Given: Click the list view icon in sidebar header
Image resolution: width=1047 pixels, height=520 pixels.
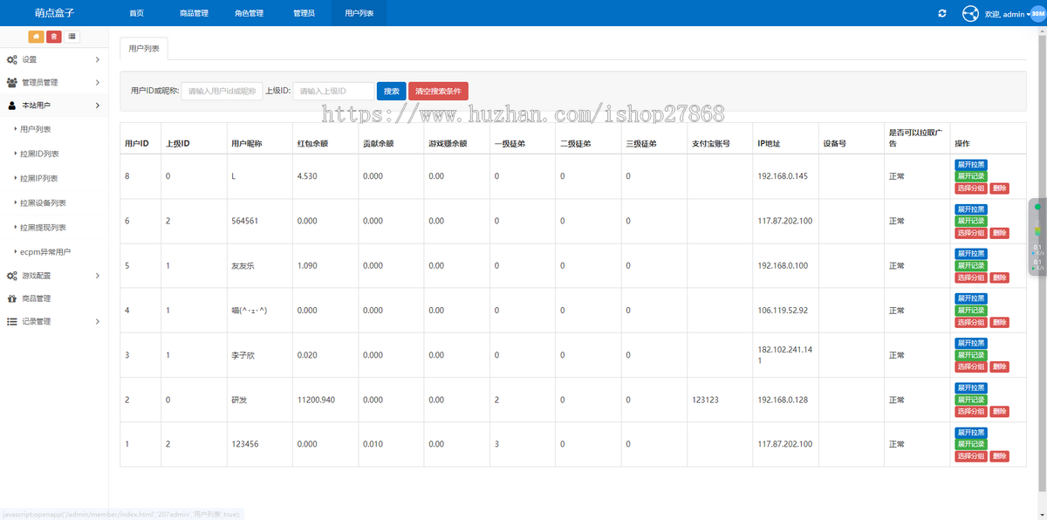Looking at the screenshot, I should (72, 36).
